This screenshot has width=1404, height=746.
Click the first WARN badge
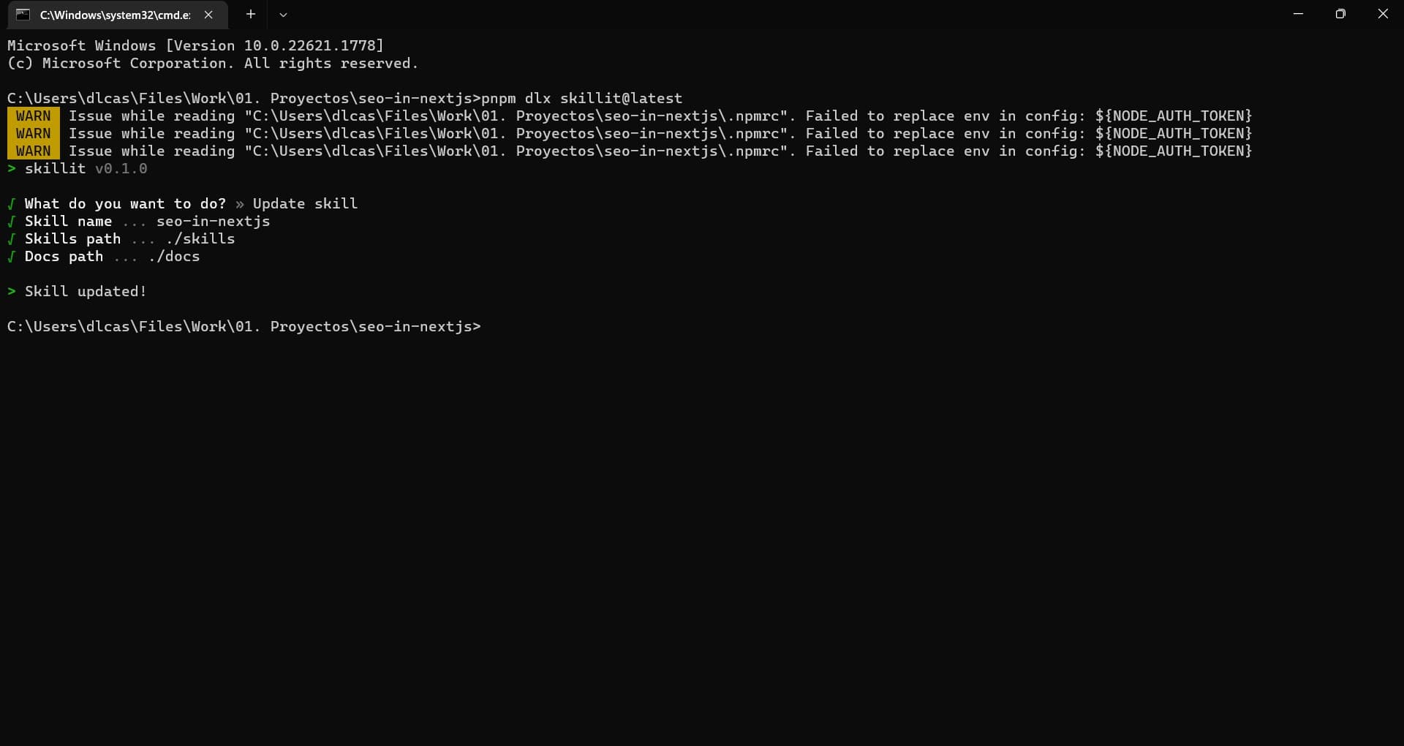pos(33,116)
